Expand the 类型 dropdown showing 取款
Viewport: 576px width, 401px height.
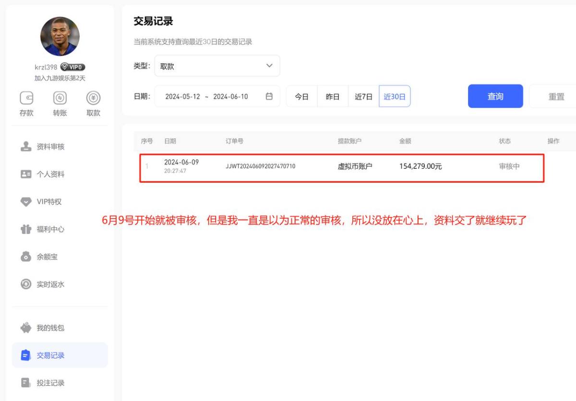click(217, 66)
